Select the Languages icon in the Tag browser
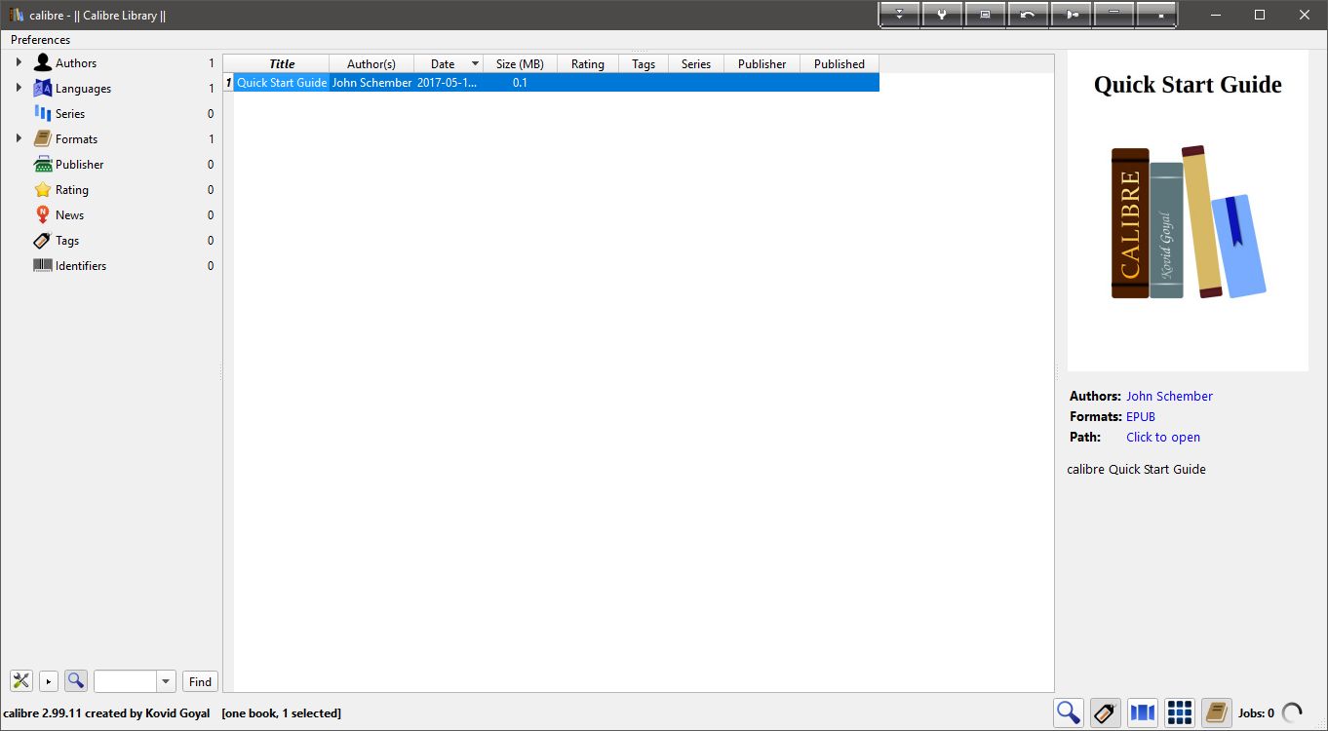Screen dimensions: 1328x731 coord(43,88)
